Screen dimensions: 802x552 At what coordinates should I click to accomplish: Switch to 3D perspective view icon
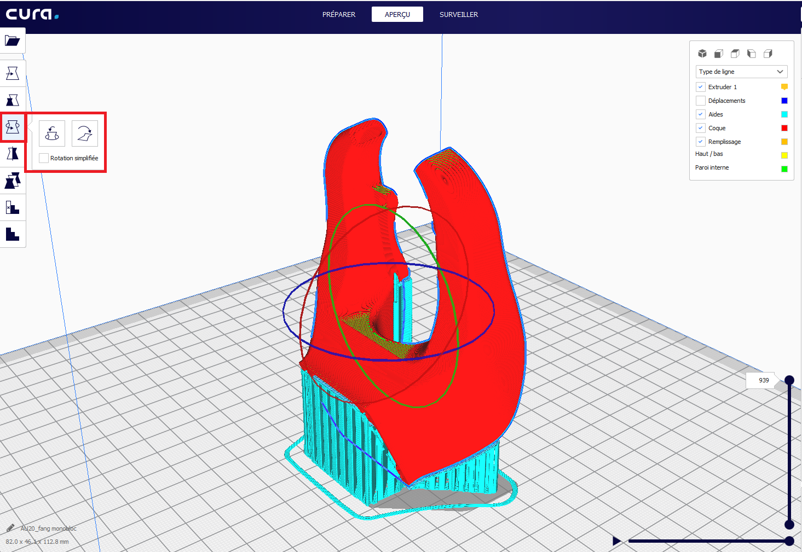(702, 54)
